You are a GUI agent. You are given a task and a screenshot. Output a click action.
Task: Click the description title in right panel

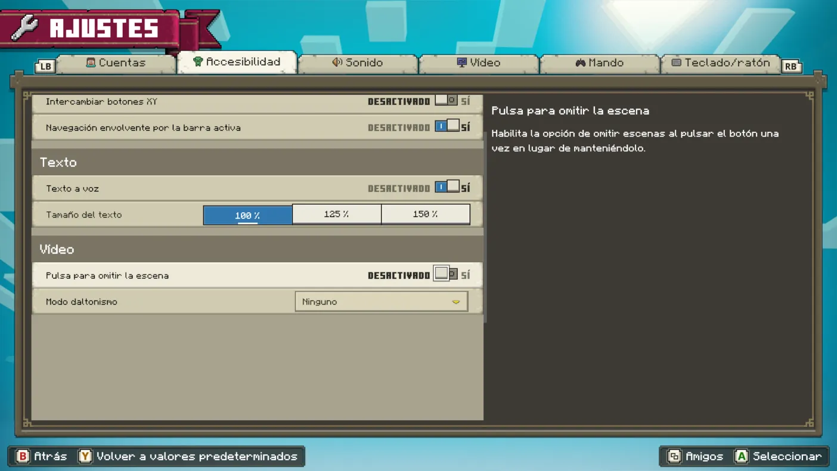[x=571, y=111]
